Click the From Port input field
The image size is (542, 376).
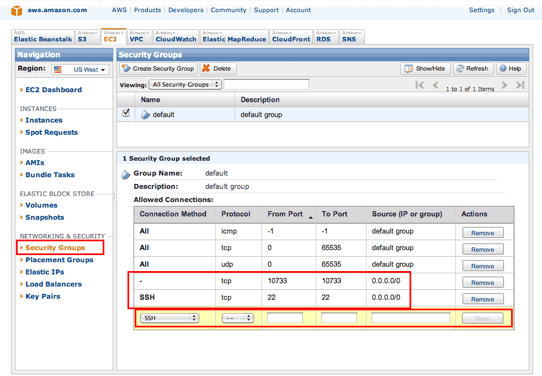tap(285, 318)
